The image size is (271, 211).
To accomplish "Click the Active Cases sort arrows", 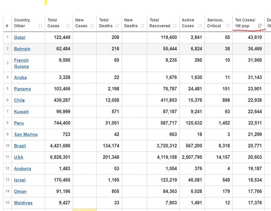I will click(x=199, y=26).
